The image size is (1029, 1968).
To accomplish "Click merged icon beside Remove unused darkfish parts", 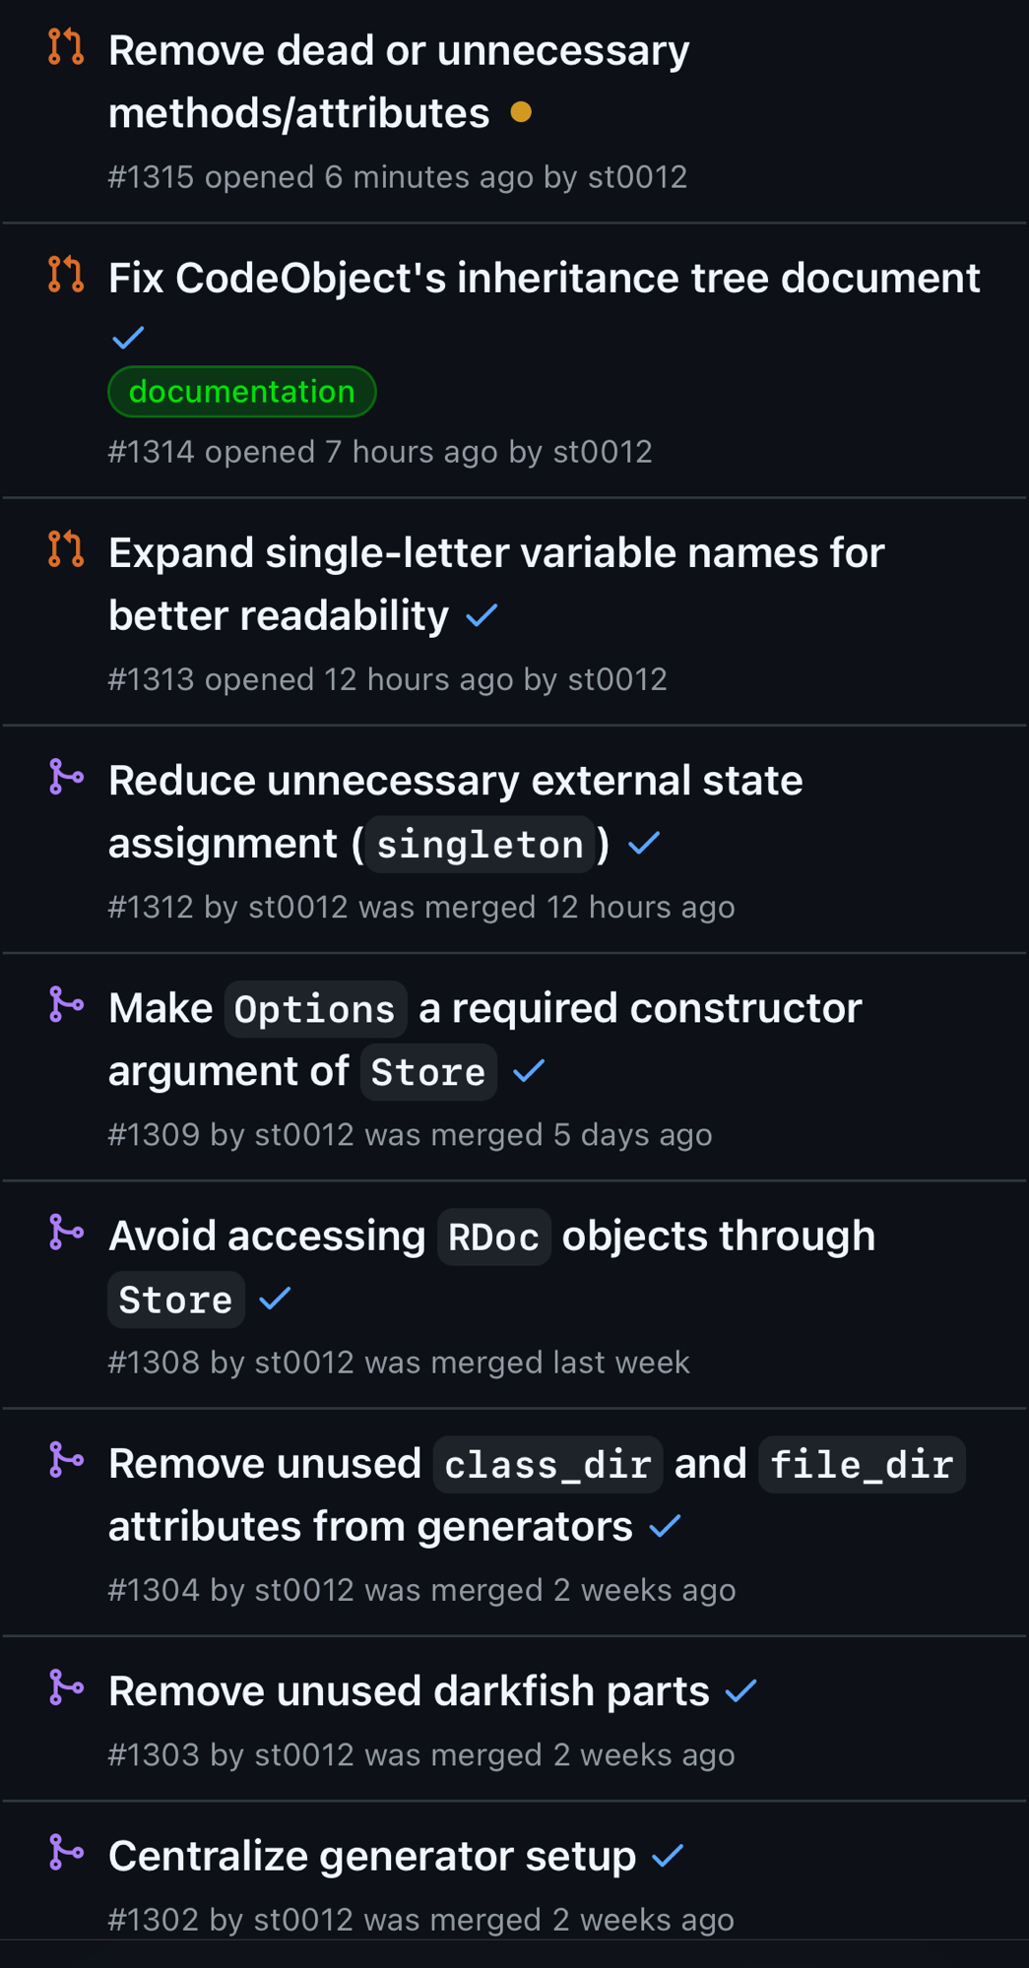I will pos(66,1687).
